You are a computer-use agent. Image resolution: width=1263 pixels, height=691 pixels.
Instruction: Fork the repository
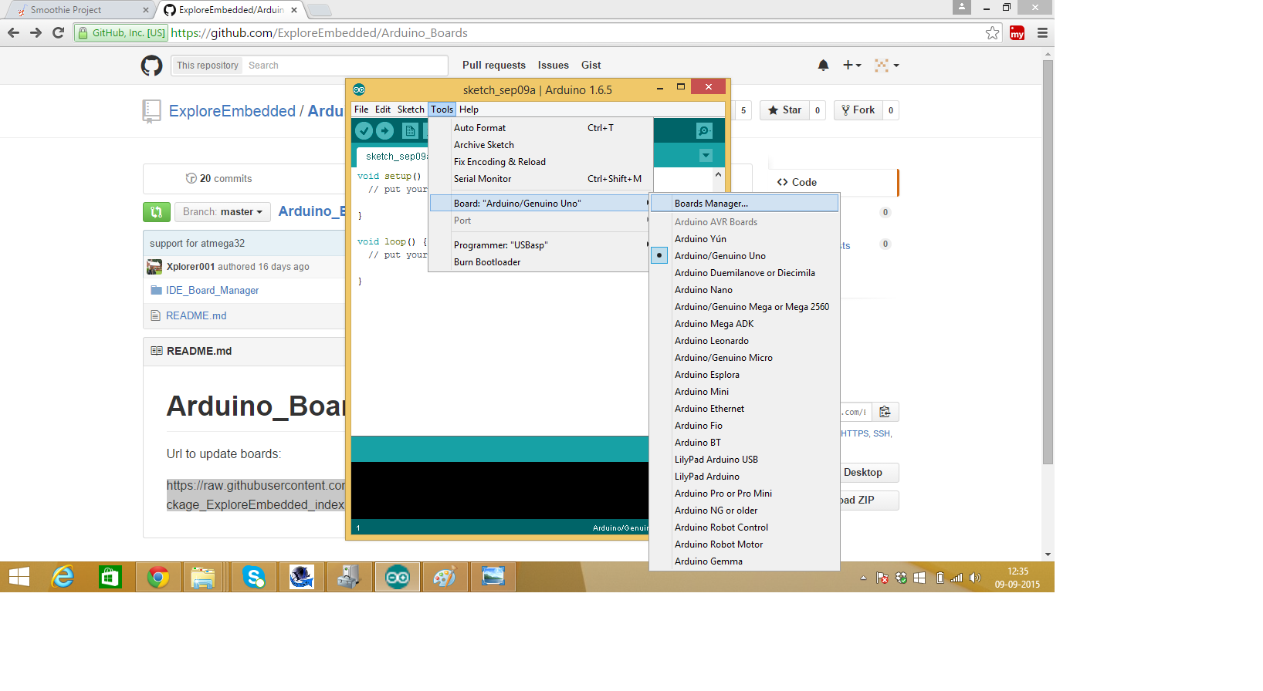pos(858,110)
